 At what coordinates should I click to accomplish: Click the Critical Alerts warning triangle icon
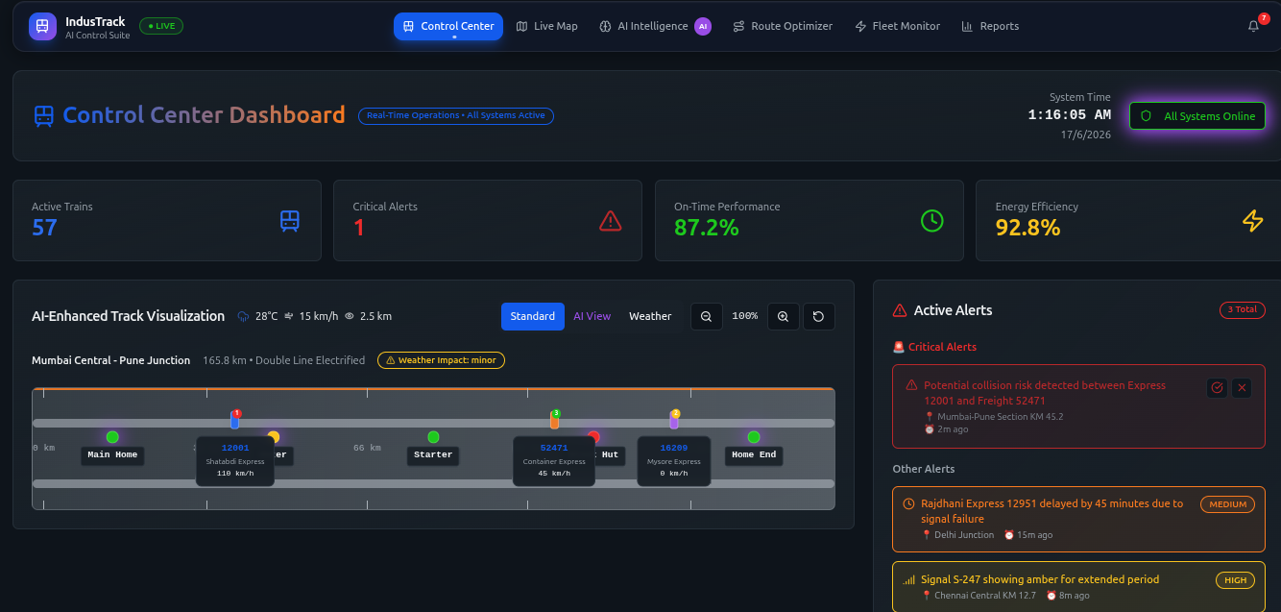coord(611,221)
